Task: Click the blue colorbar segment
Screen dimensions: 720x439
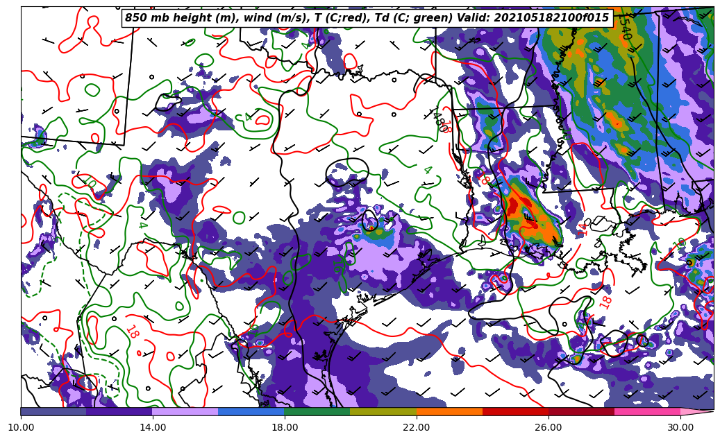Action: [x=251, y=411]
